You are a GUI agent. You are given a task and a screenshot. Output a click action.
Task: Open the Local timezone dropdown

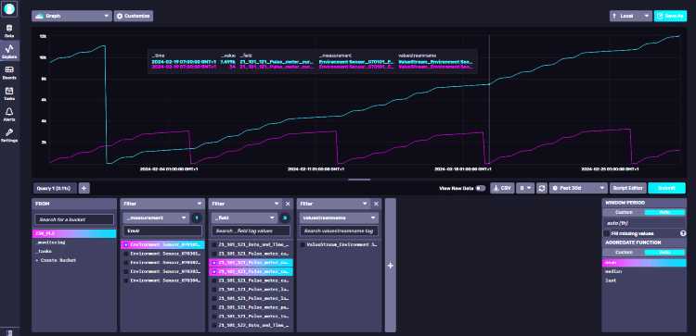[x=631, y=16]
